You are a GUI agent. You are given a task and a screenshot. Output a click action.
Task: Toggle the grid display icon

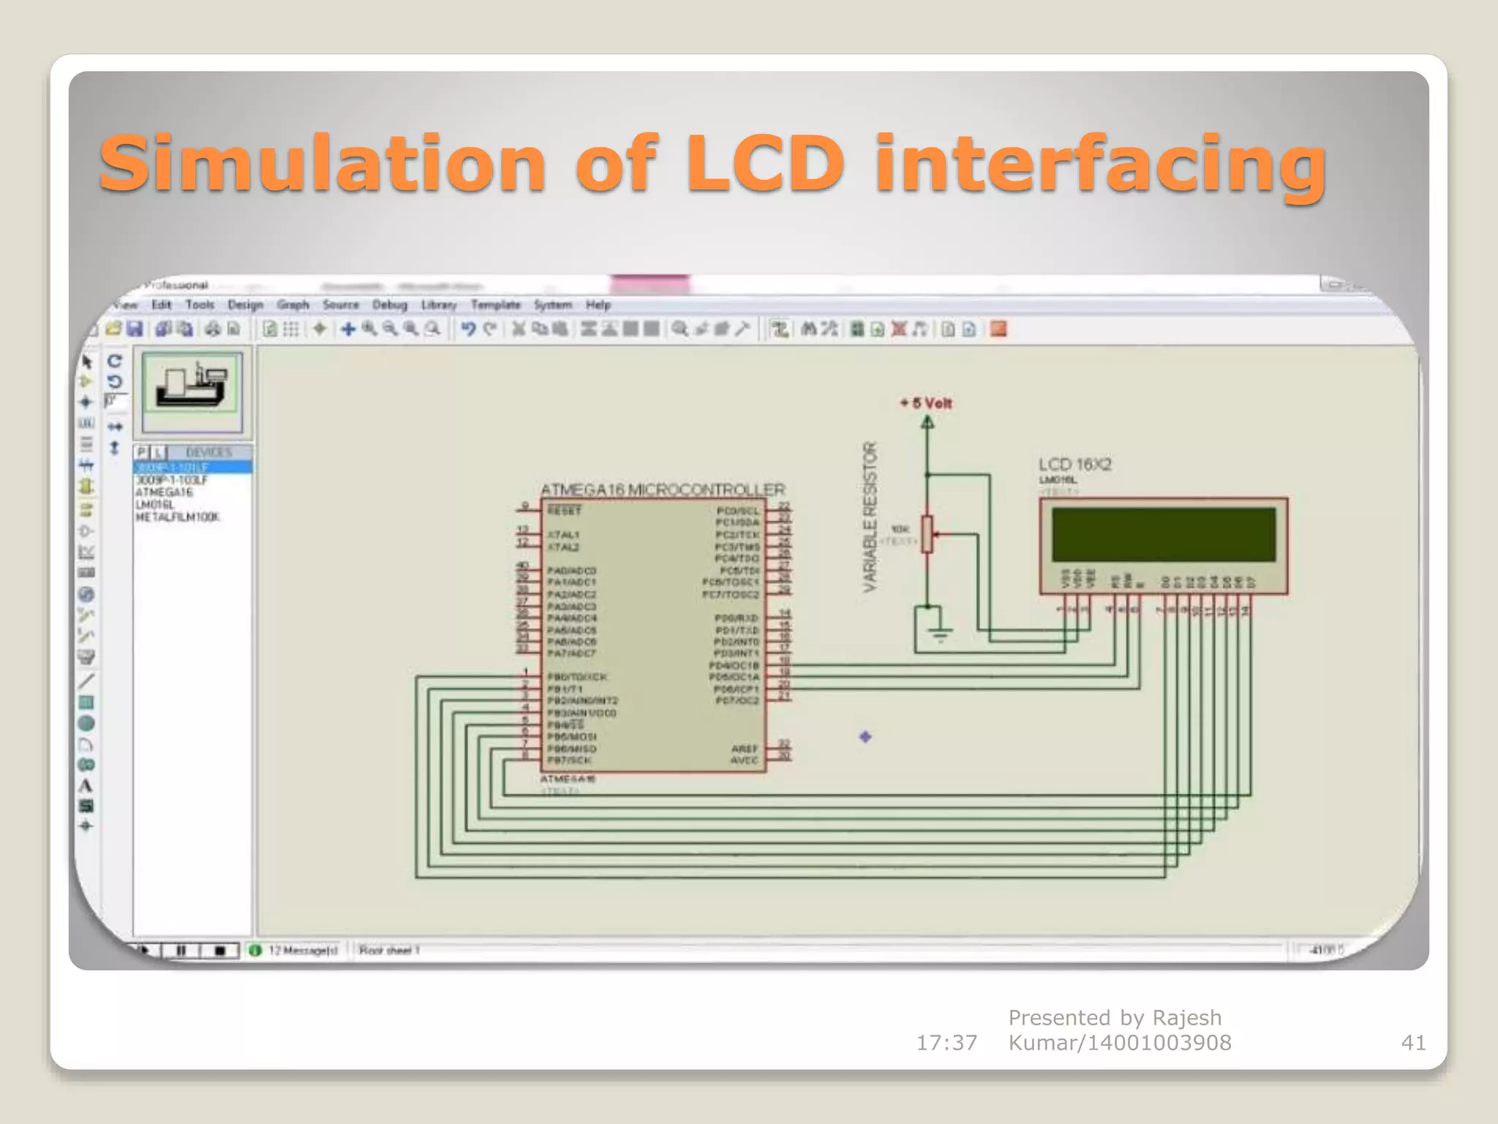(291, 329)
